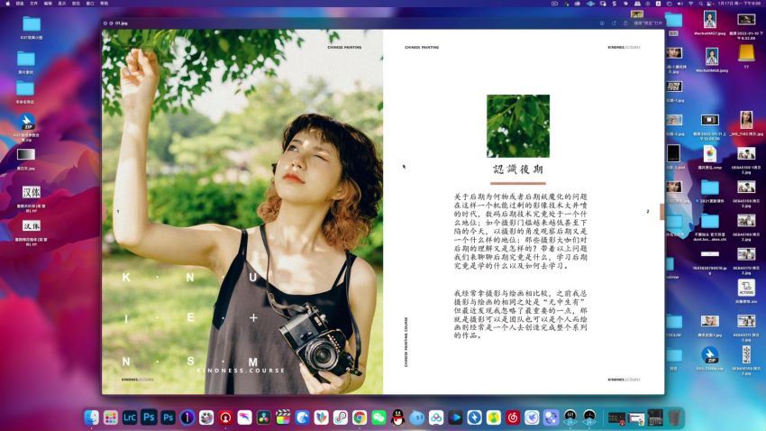Click the green leaves thumbnail in document
Screen dimensions: 766x431
[518, 126]
